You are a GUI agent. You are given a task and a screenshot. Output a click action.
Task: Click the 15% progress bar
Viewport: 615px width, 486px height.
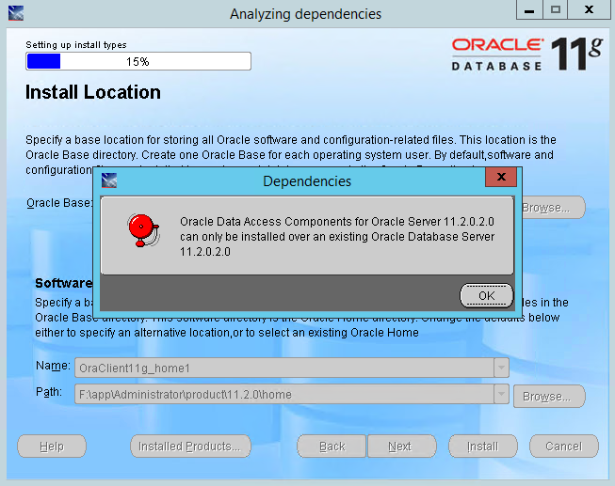pyautogui.click(x=138, y=61)
